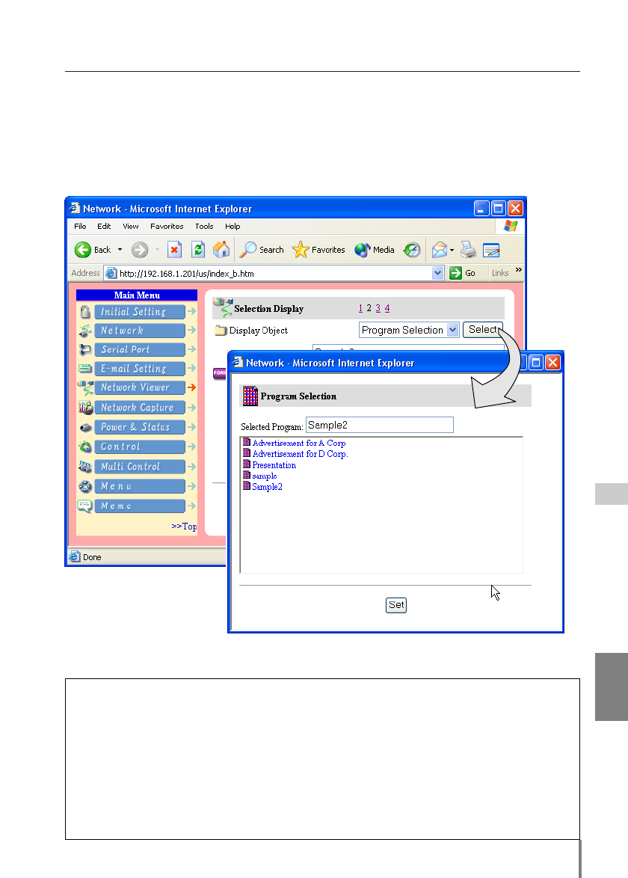Click the Print icon in toolbar
628x878 pixels.
point(469,250)
